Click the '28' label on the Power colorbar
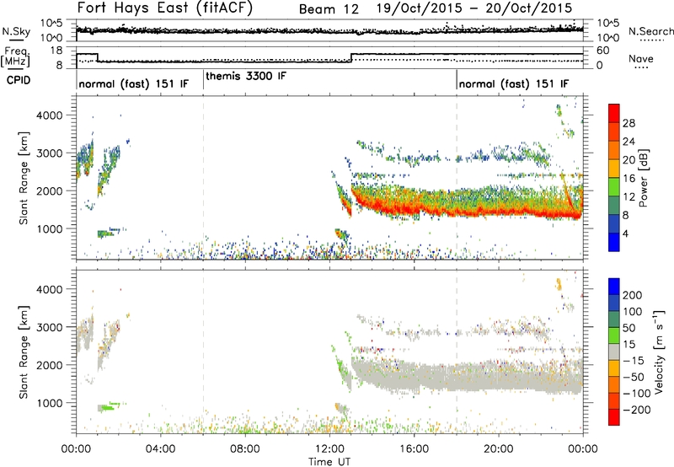Viewport: 674px width, 467px height. (629, 123)
